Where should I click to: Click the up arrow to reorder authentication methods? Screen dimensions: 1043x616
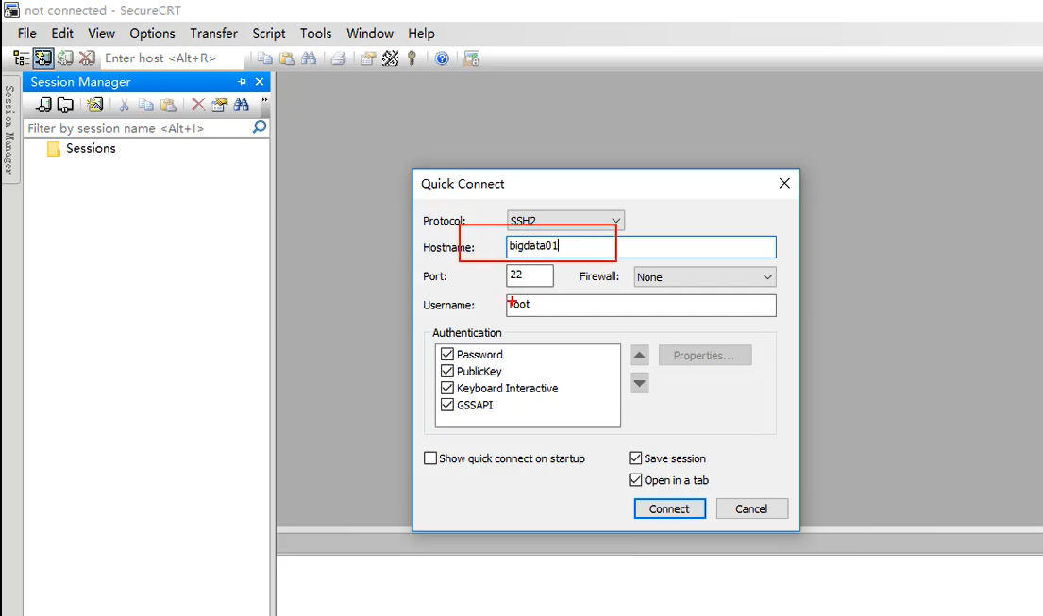coord(639,355)
